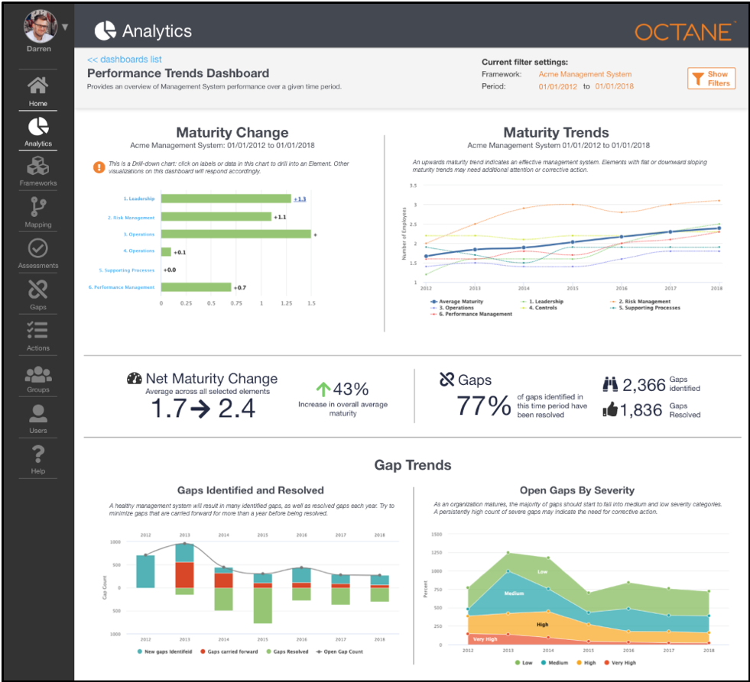The width and height of the screenshot is (750, 682).
Task: Navigate to Groups via the sidebar icon
Action: pos(37,376)
